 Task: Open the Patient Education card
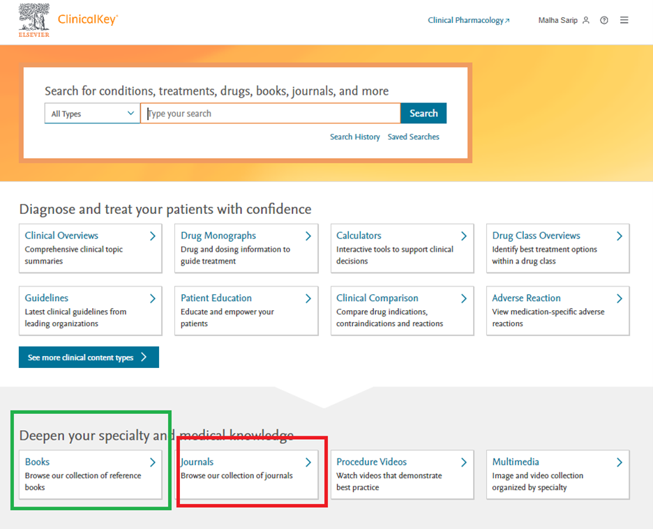(246, 310)
